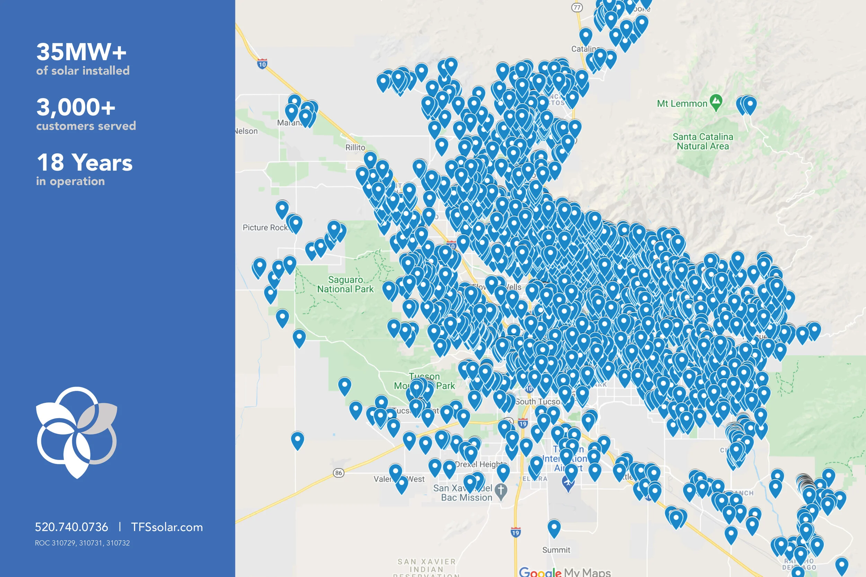This screenshot has height=577, width=866.
Task: Click the "18 Years" heading
Action: (x=85, y=162)
